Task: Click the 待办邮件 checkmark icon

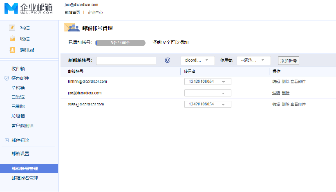Action: pyautogui.click(x=7, y=78)
